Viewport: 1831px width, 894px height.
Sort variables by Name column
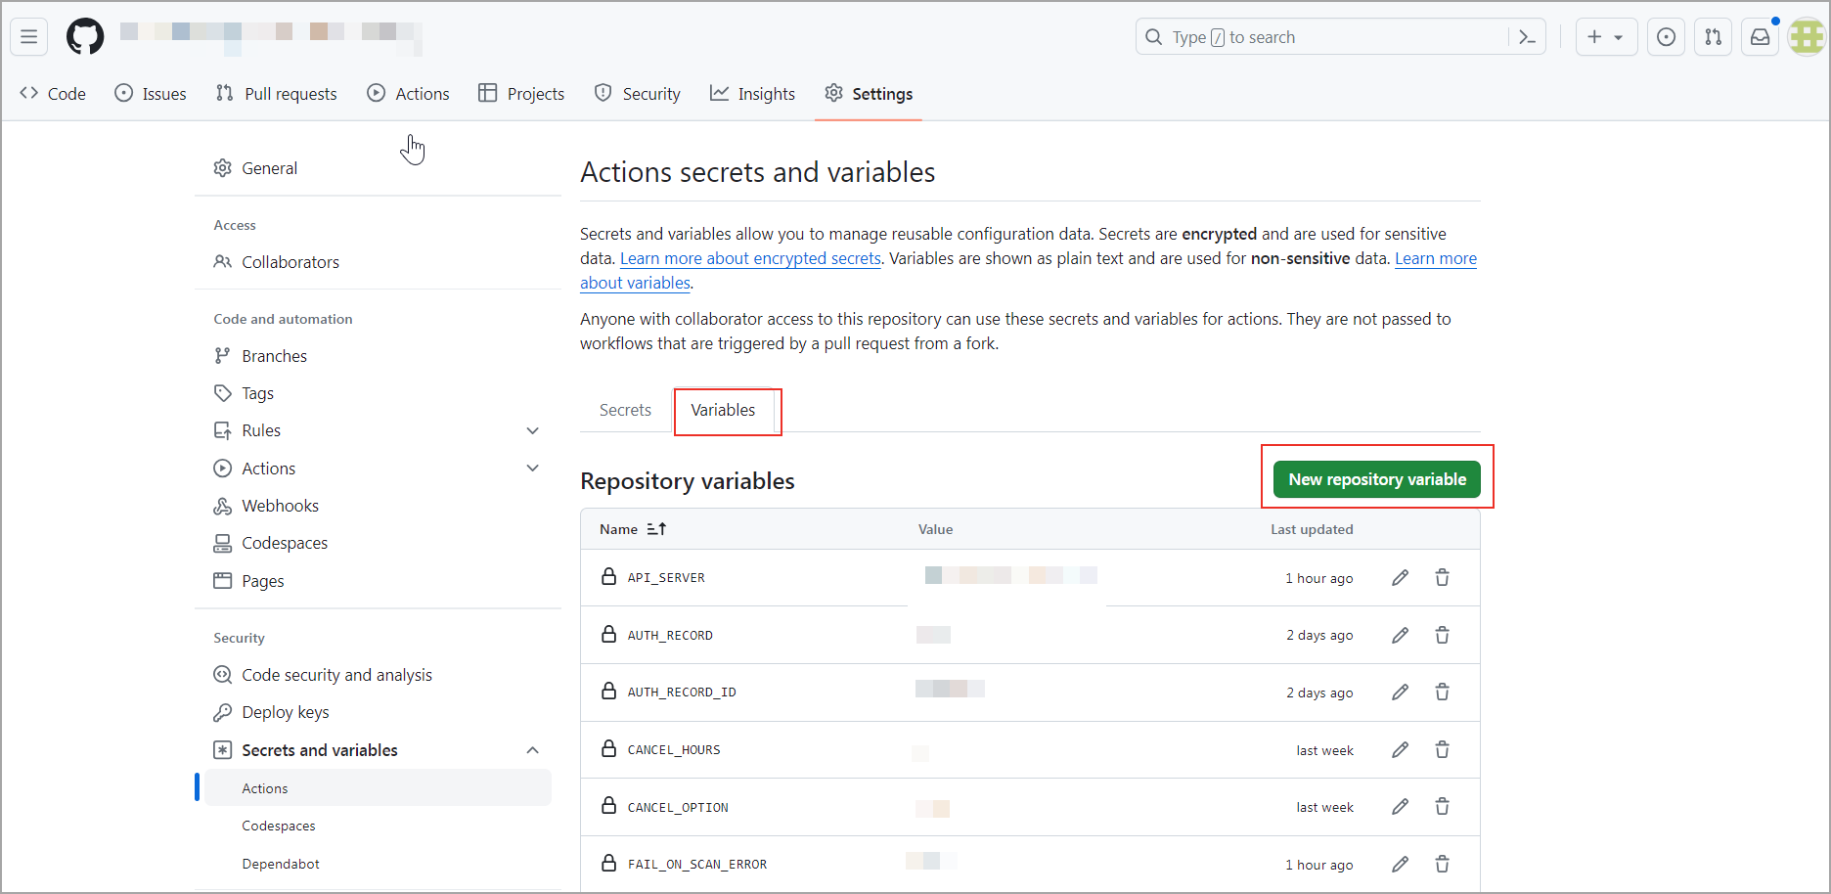tap(633, 529)
